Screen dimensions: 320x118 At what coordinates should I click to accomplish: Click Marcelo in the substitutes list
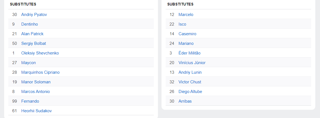click(186, 15)
